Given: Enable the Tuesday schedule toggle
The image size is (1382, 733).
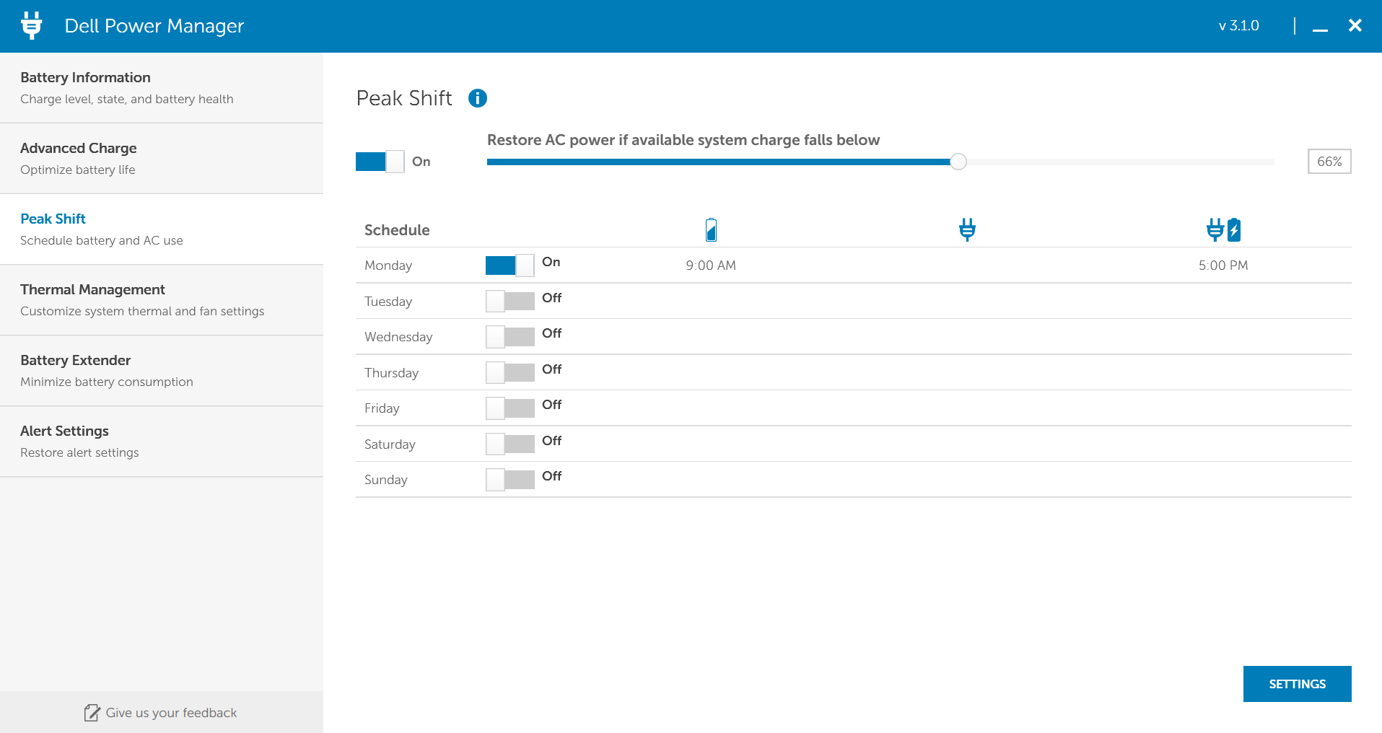Looking at the screenshot, I should [509, 301].
